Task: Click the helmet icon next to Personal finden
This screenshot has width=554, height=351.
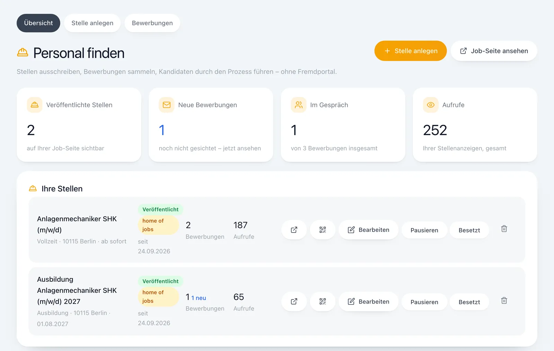Action: point(23,53)
